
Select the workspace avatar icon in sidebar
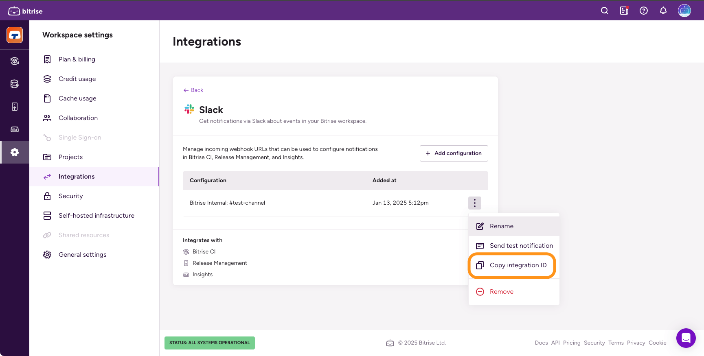pyautogui.click(x=15, y=35)
